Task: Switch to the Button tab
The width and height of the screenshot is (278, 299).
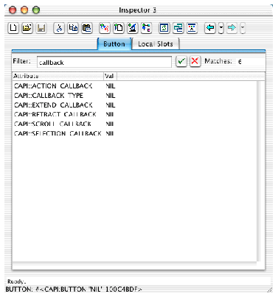Action: click(x=114, y=44)
